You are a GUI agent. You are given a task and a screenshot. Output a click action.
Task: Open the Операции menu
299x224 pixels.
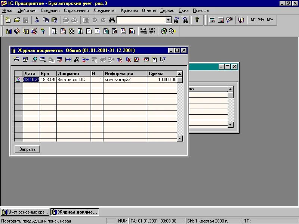50,10
